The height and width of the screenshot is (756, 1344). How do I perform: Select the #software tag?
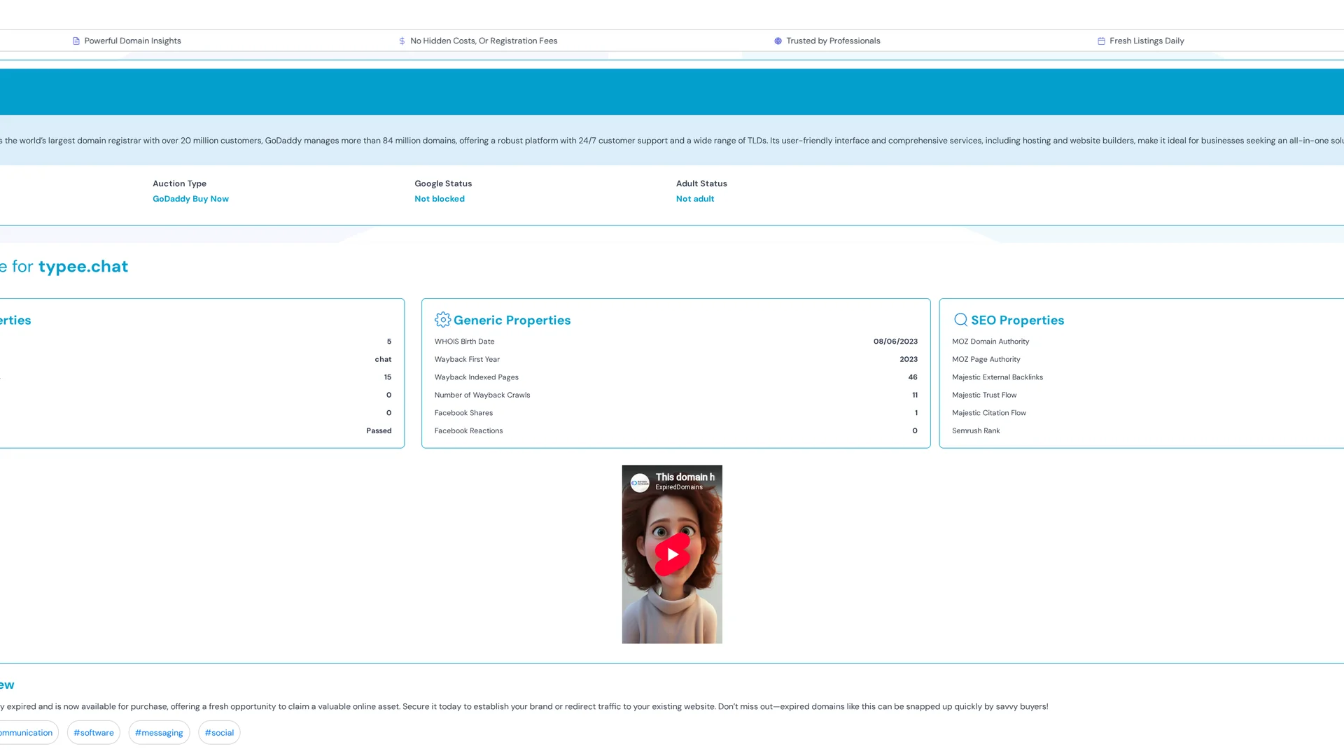point(94,733)
